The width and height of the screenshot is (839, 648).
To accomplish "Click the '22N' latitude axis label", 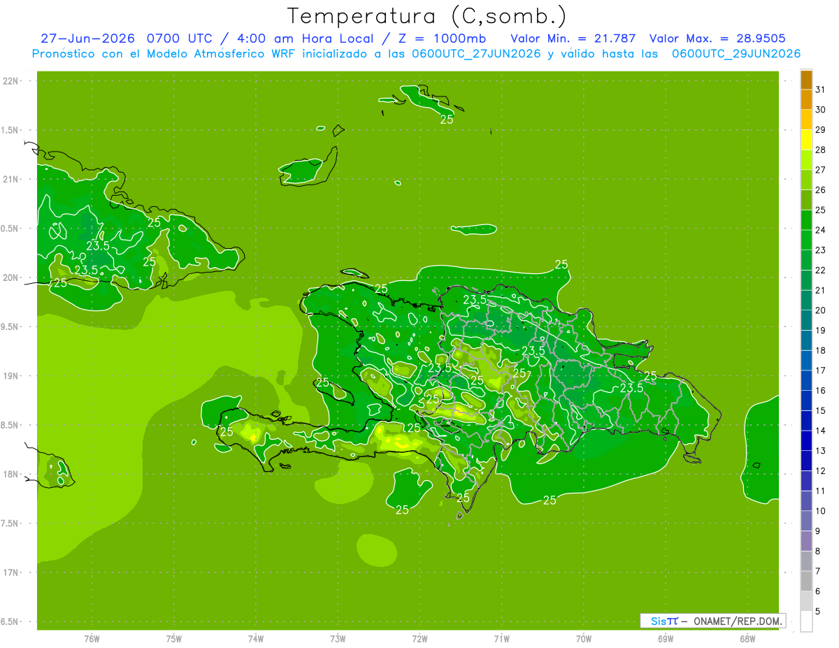I will tap(11, 81).
